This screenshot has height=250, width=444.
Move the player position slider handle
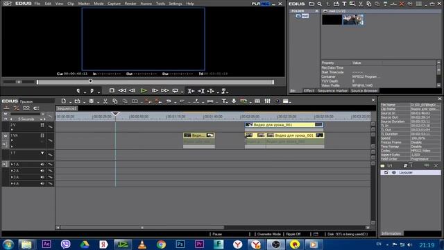click(90, 81)
